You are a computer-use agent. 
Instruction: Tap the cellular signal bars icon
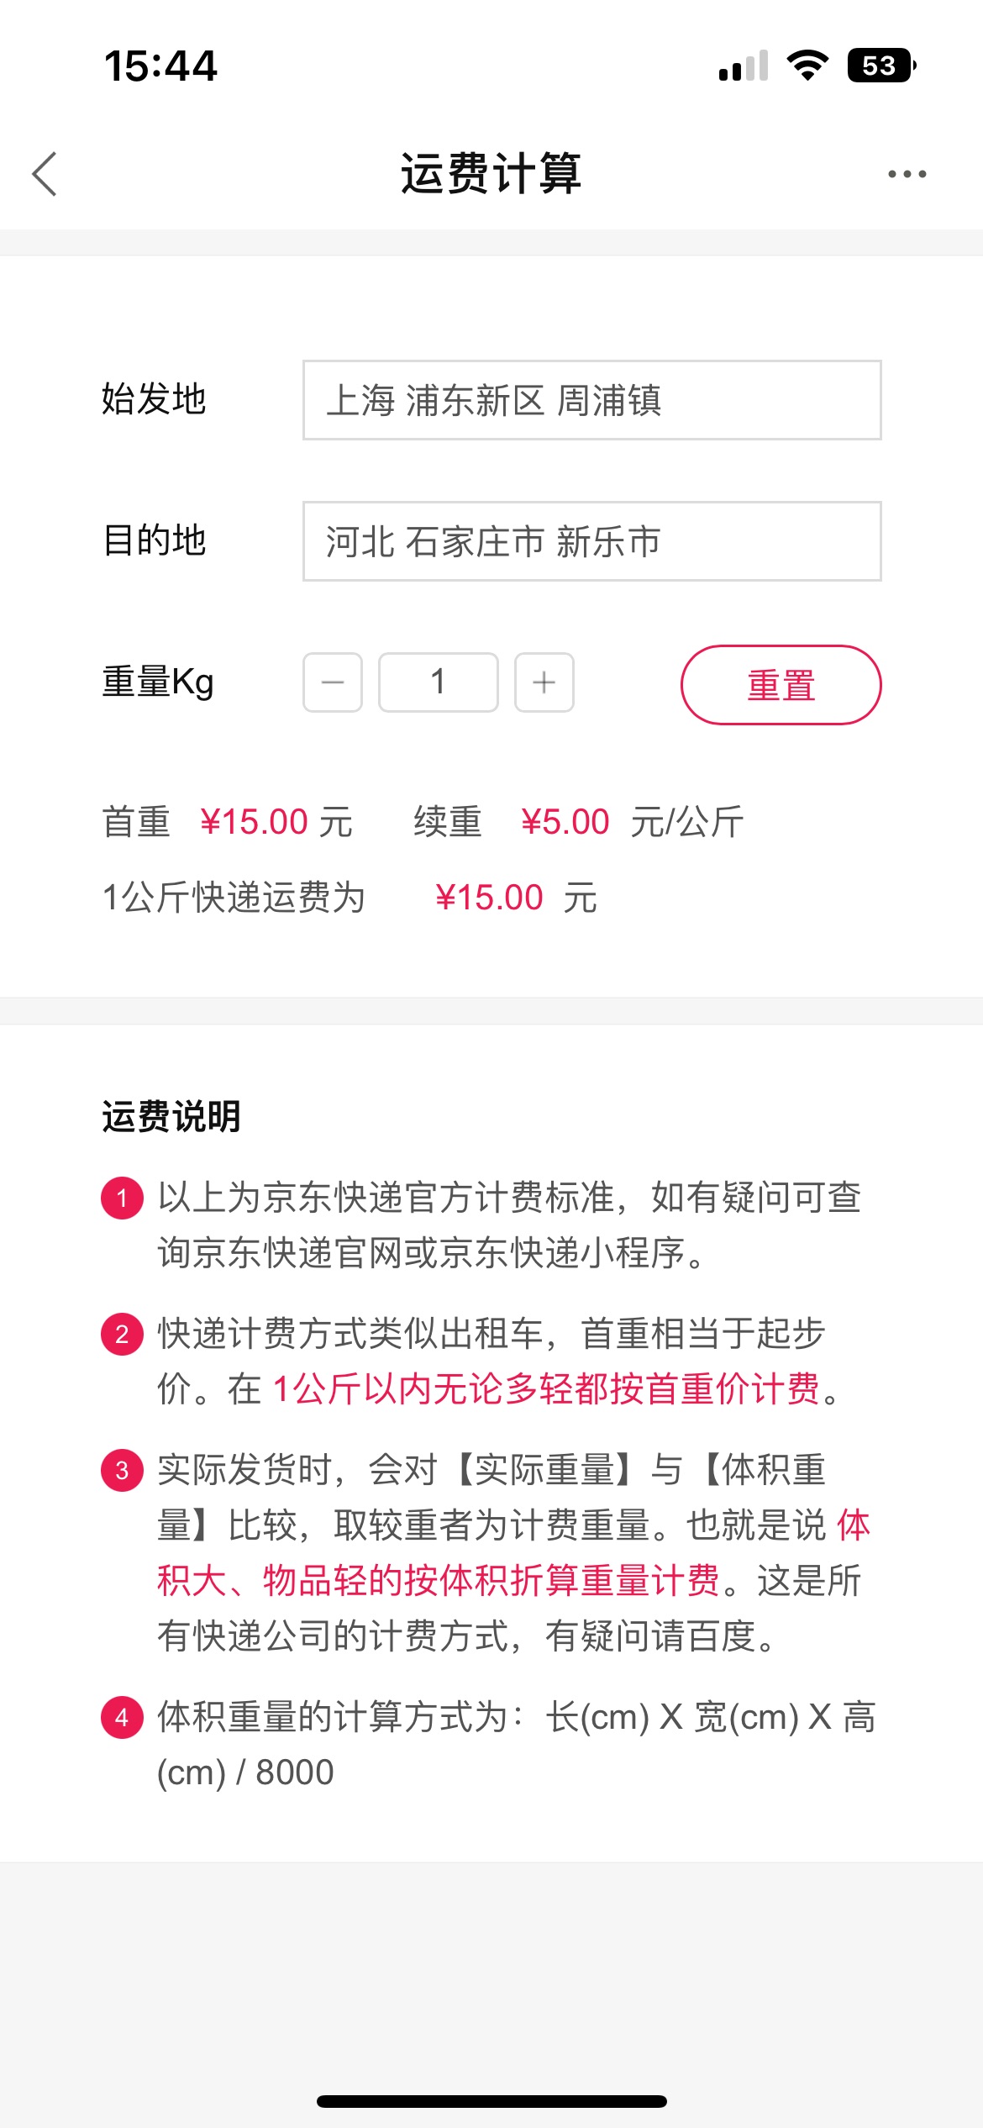tap(744, 66)
